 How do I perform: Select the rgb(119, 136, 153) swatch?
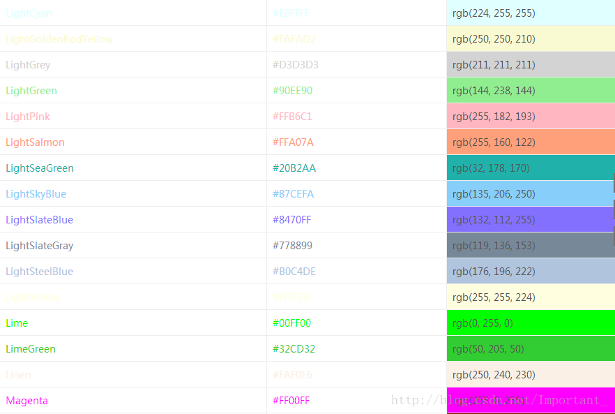531,246
